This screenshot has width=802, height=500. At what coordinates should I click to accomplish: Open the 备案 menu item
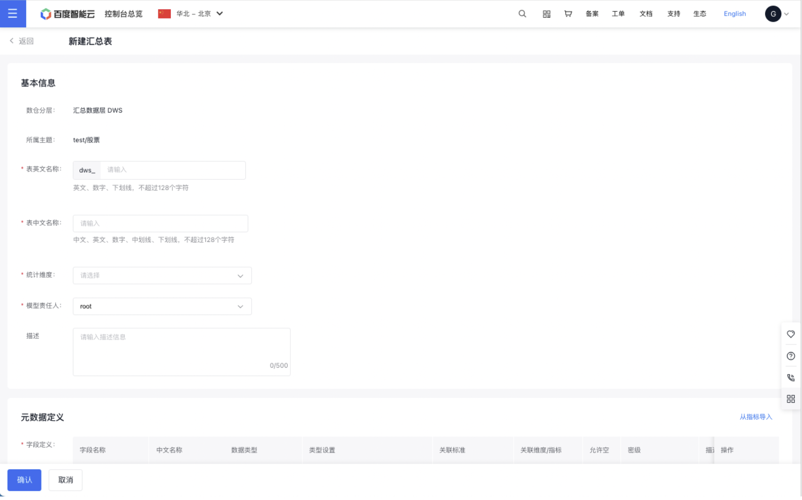point(592,14)
